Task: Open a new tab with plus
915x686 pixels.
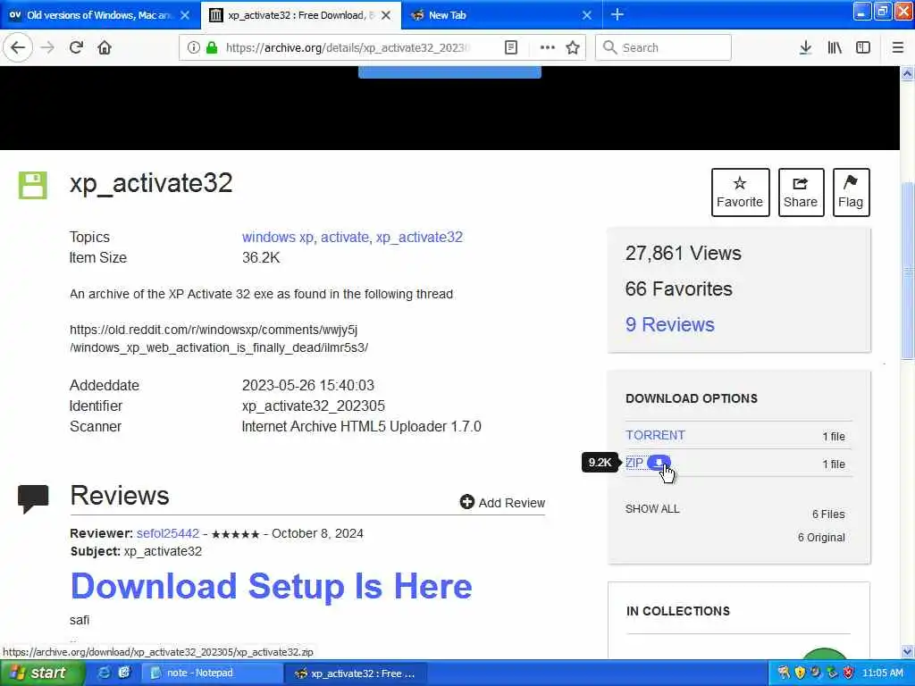Action: click(x=617, y=14)
